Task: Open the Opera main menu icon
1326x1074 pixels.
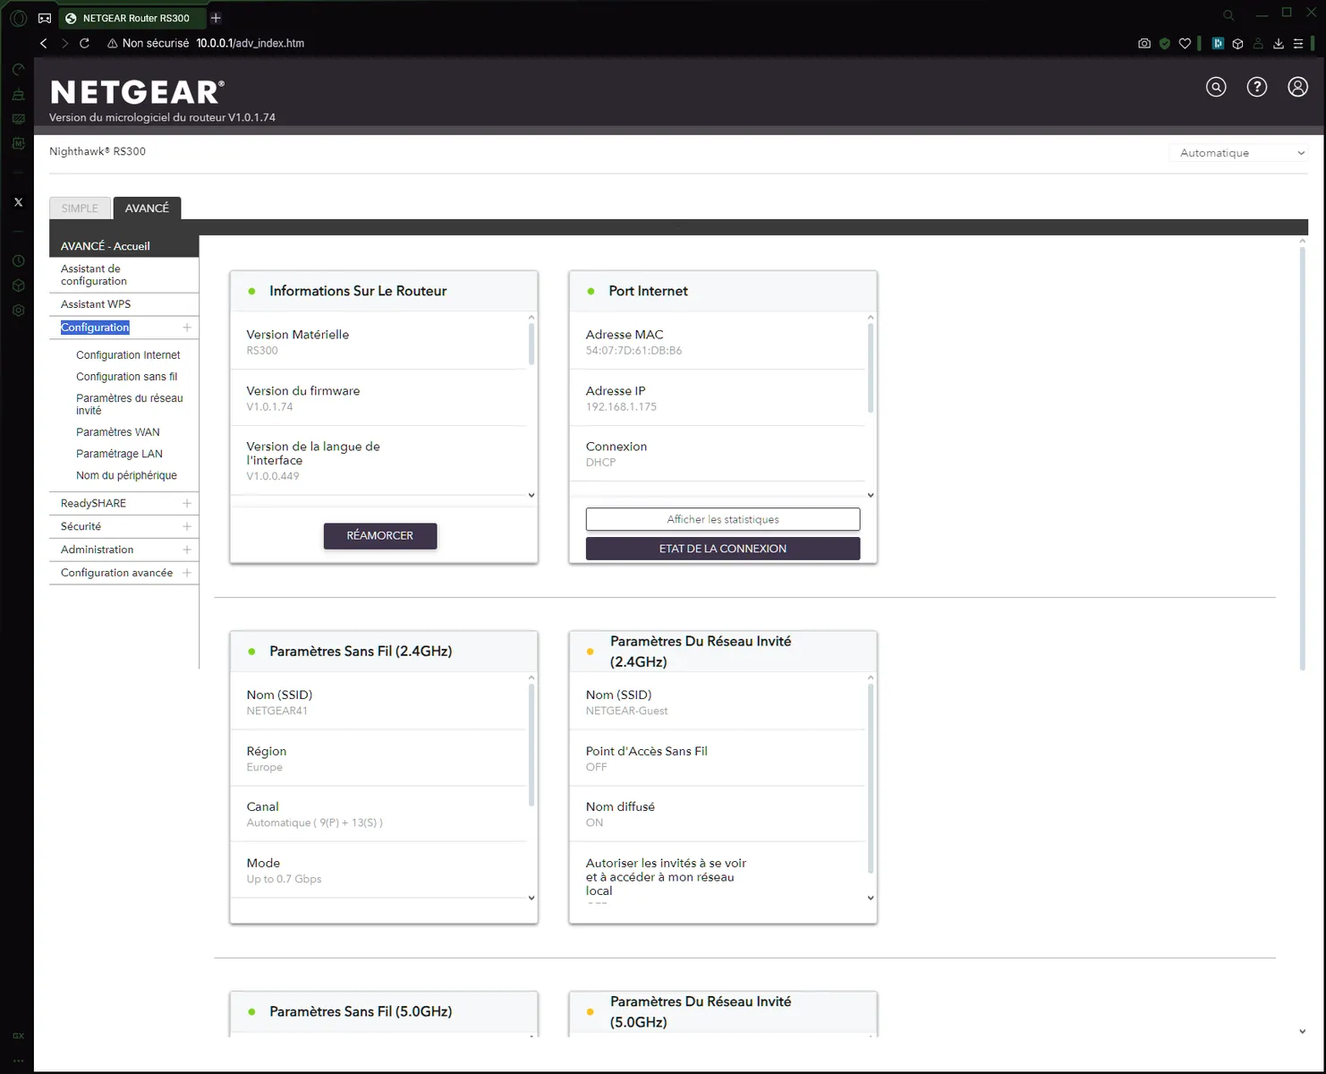Action: (18, 18)
